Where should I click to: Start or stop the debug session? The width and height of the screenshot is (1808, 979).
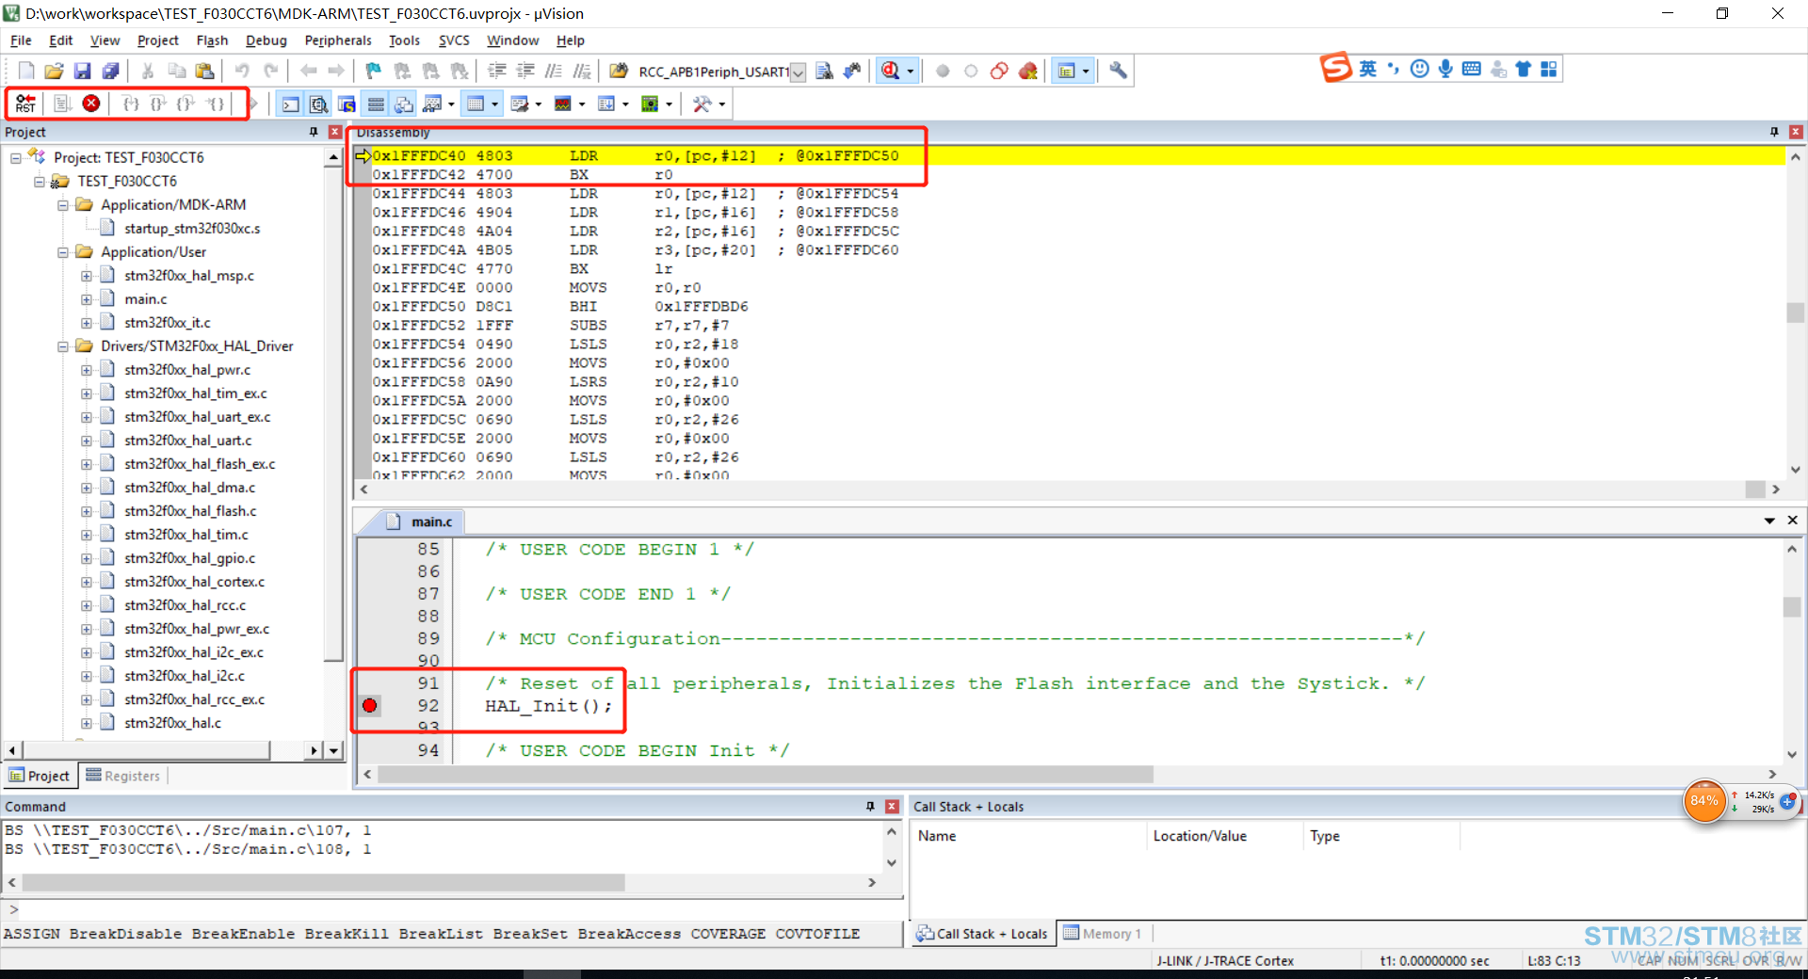tap(890, 71)
